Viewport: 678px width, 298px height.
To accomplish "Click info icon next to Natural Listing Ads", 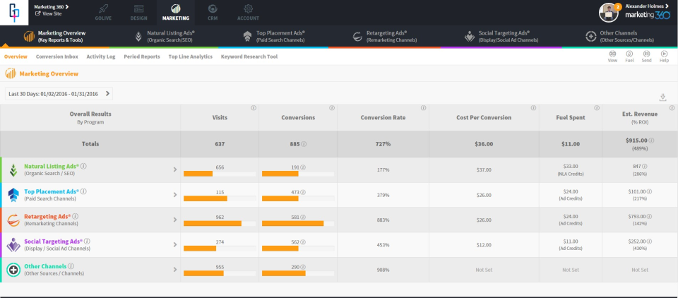I will click(x=83, y=166).
